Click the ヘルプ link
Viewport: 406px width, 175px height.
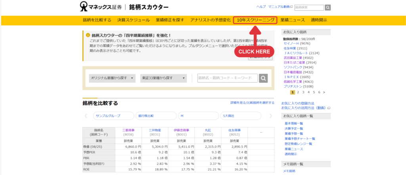(x=261, y=7)
